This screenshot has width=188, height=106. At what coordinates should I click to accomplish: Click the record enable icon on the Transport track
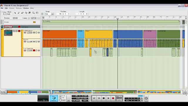(x=19, y=27)
